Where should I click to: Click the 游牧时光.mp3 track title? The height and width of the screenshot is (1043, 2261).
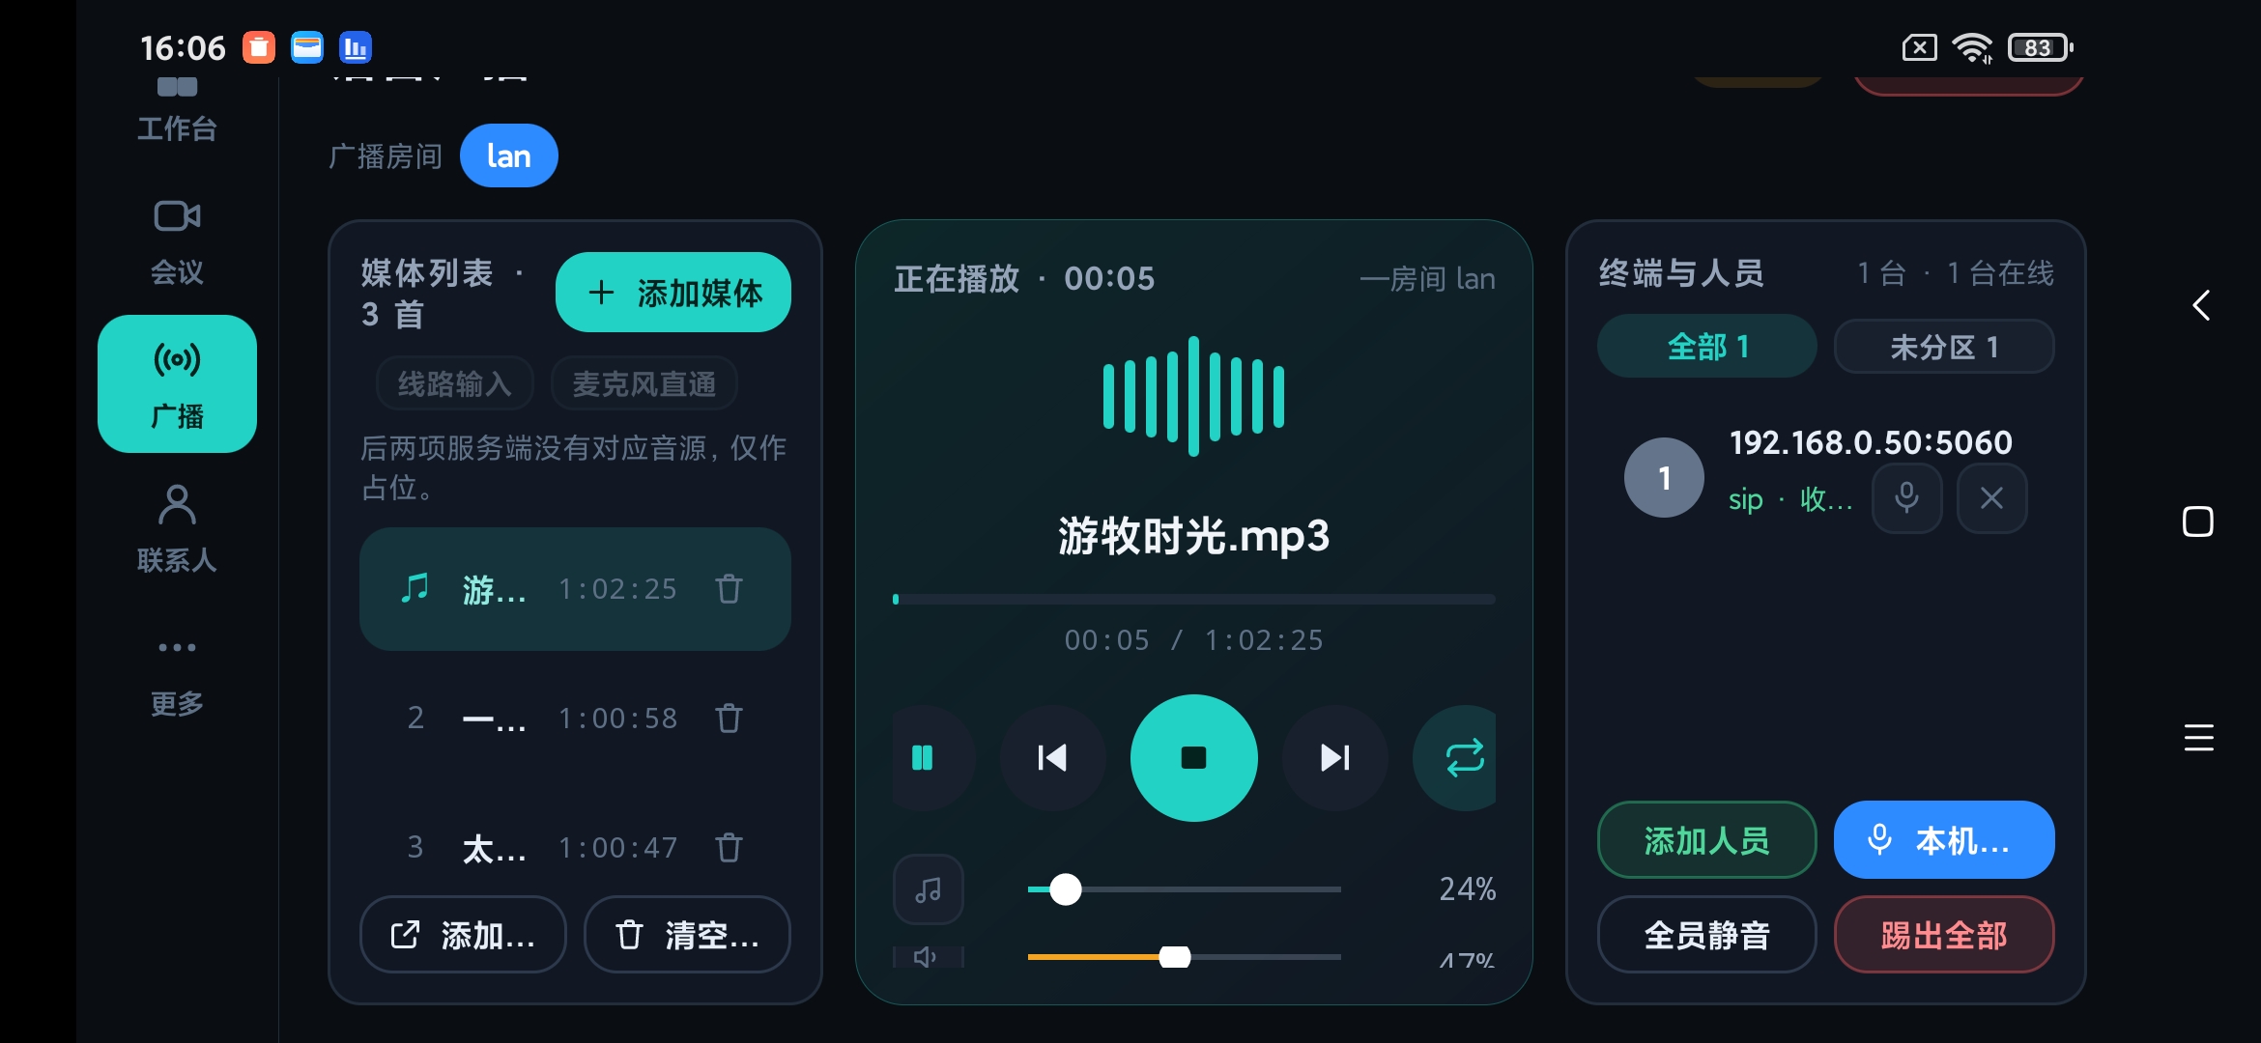[x=1193, y=536]
